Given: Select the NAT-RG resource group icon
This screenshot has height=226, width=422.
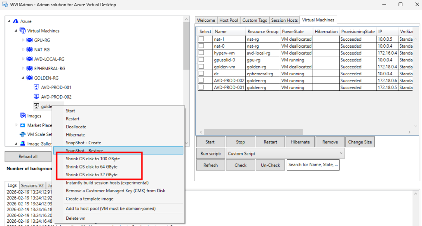Looking at the screenshot, I should 30,50.
